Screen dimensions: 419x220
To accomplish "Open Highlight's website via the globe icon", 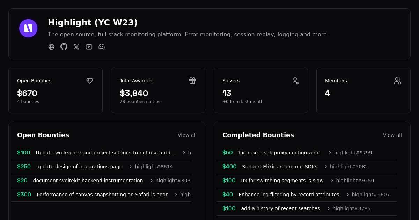I will click(x=51, y=46).
